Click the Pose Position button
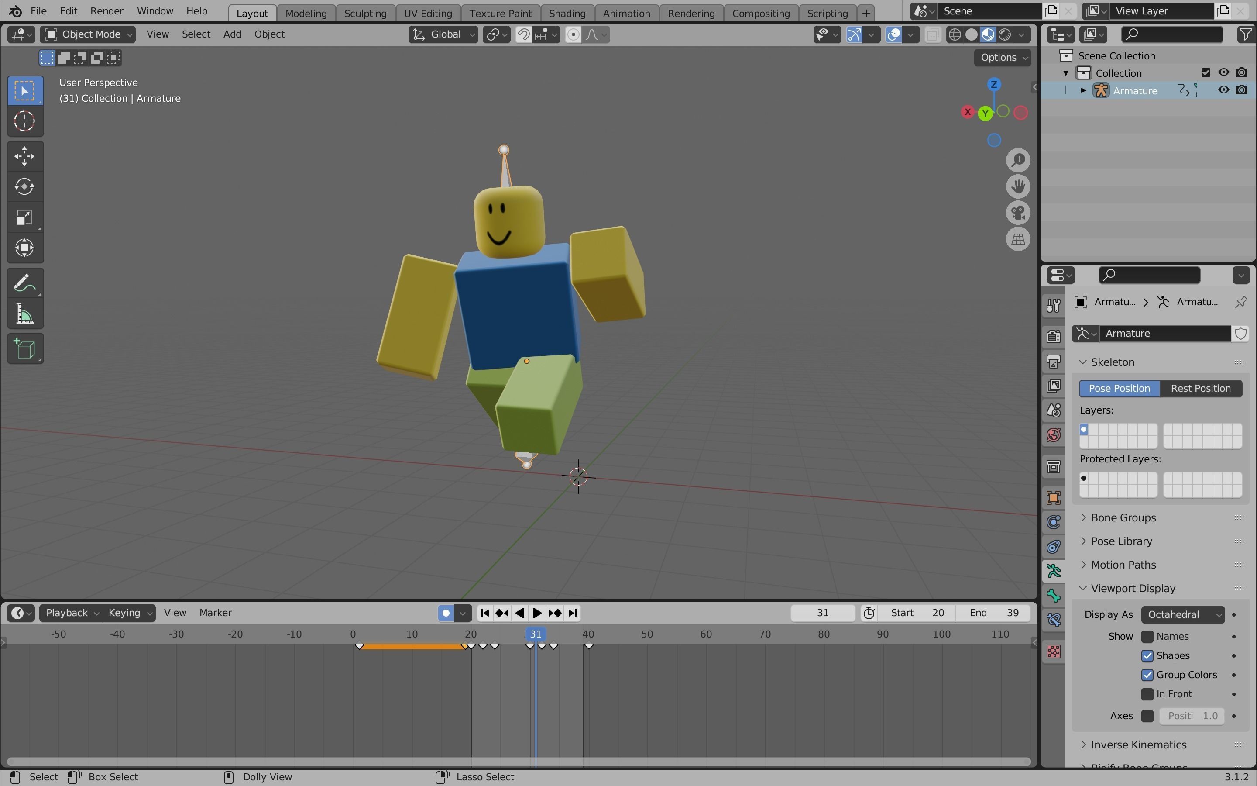Viewport: 1257px width, 786px height. pos(1120,388)
